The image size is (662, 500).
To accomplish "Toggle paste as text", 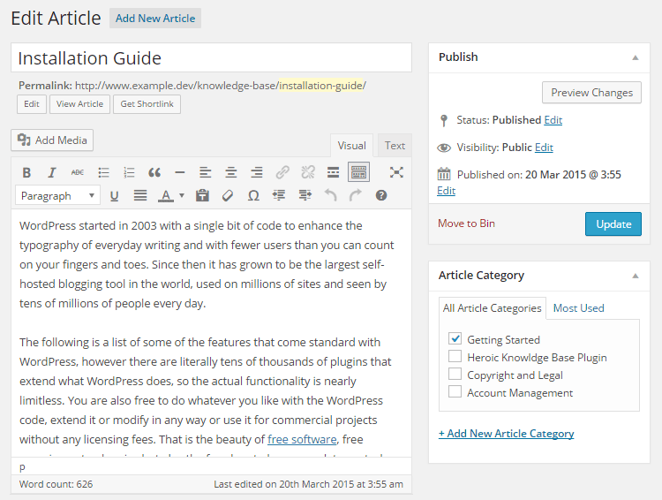I will tap(202, 196).
